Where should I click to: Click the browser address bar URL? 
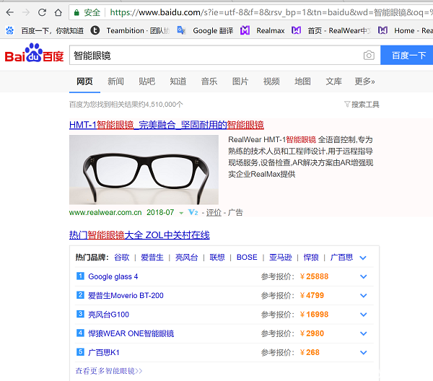(271, 12)
